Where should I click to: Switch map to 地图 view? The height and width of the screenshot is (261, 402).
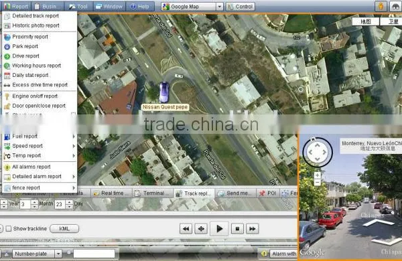[x=366, y=21]
